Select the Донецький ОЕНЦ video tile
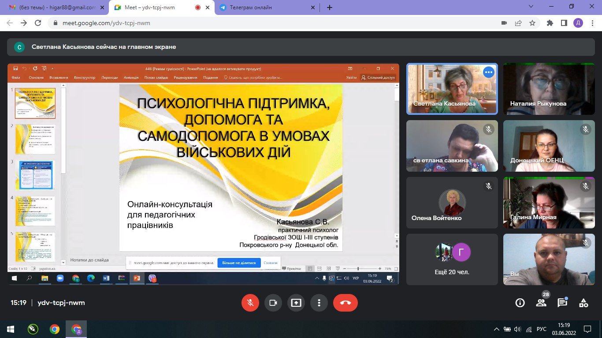 (x=549, y=146)
